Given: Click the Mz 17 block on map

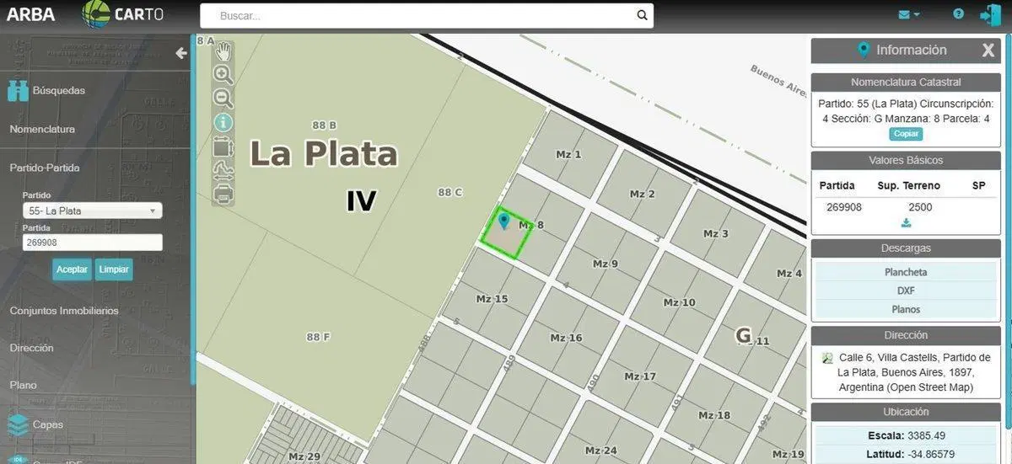Looking at the screenshot, I should [x=640, y=376].
